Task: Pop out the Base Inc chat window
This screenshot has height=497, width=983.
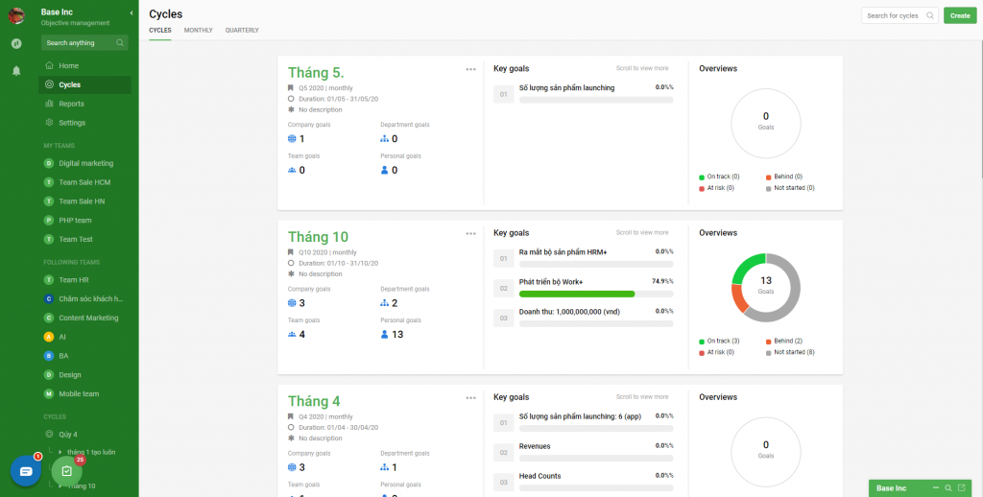Action: [x=961, y=488]
